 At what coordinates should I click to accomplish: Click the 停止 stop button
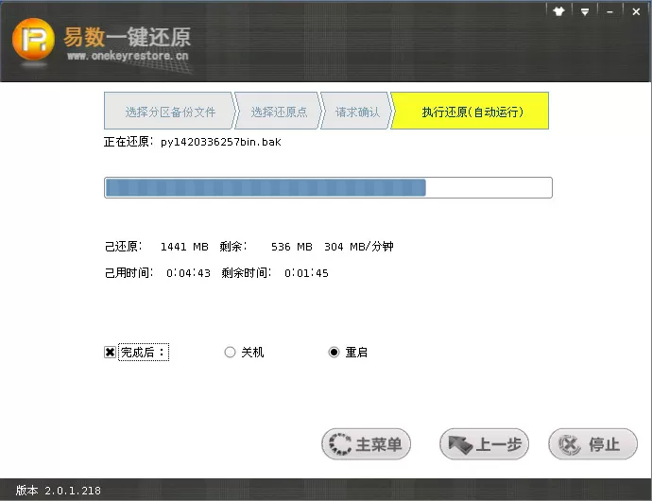click(x=593, y=444)
